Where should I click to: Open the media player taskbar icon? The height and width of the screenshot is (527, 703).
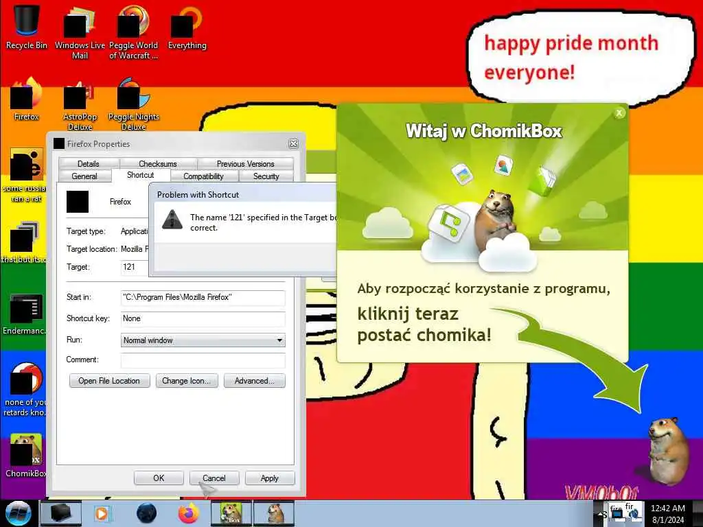click(102, 513)
